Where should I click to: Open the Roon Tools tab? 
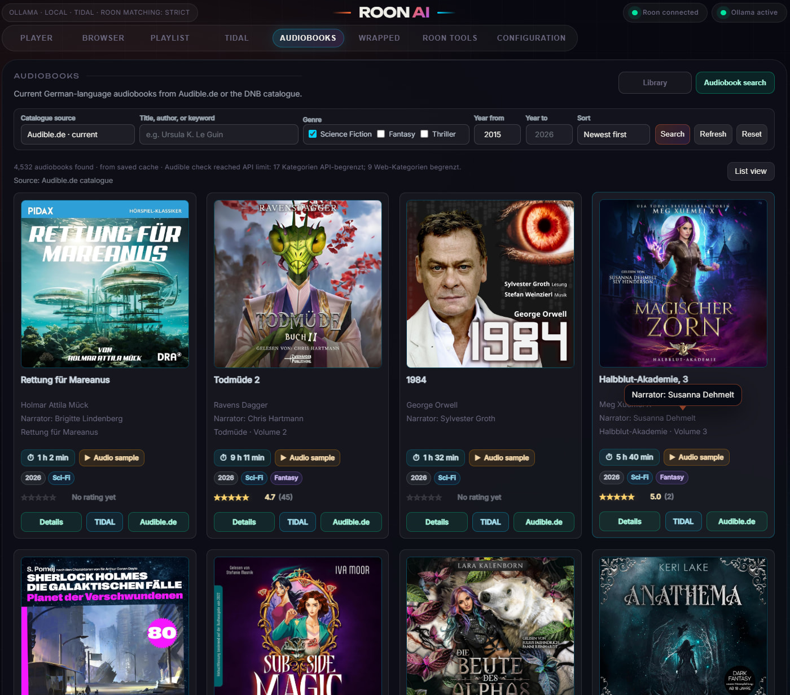(x=450, y=38)
